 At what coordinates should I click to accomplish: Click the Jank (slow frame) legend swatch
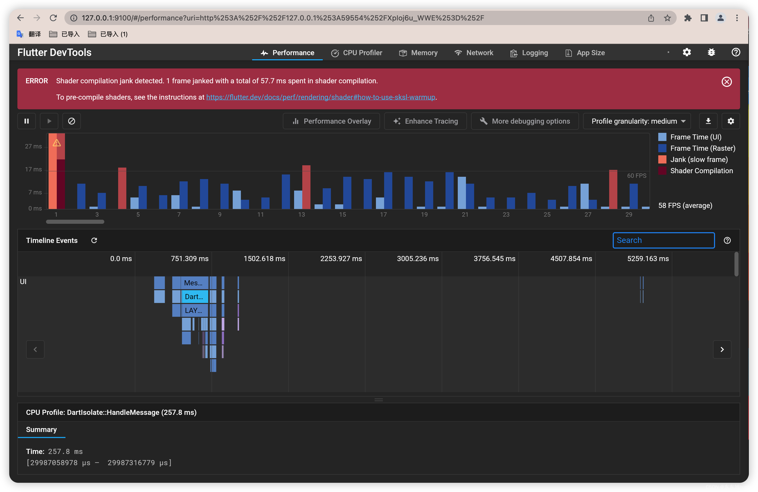(x=662, y=160)
